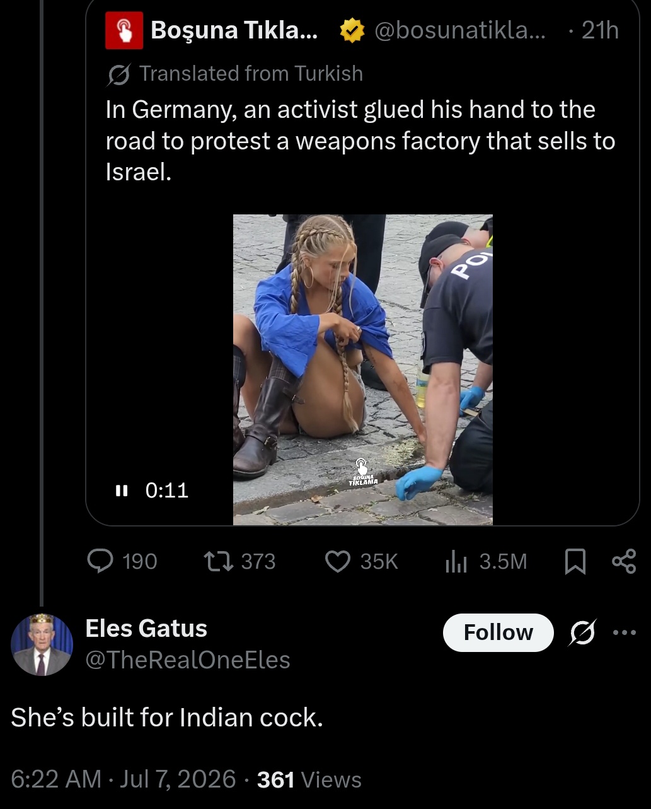651x809 pixels.
Task: Toggle the Translated from Turkish indicator
Action: pos(235,74)
